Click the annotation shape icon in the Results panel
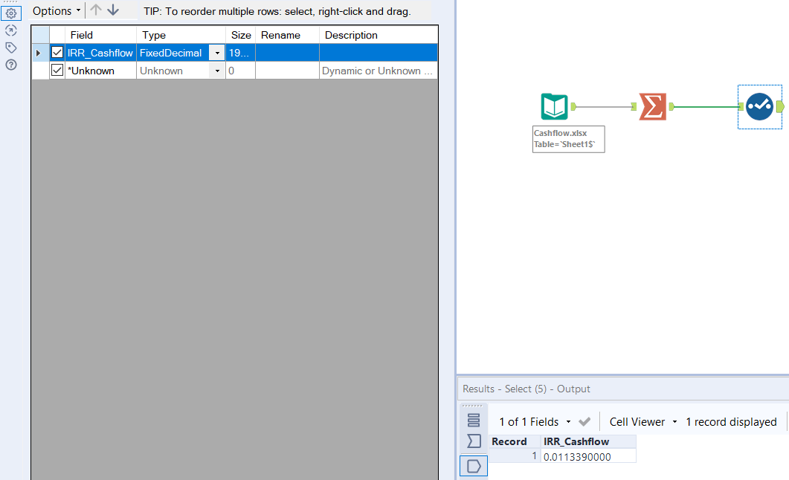Viewport: 789px width, 480px height. [474, 464]
